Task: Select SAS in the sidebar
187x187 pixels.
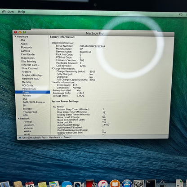Action: pos(25,99)
